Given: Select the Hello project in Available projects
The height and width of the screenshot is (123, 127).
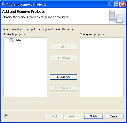Looking at the screenshot, I should [18, 40].
